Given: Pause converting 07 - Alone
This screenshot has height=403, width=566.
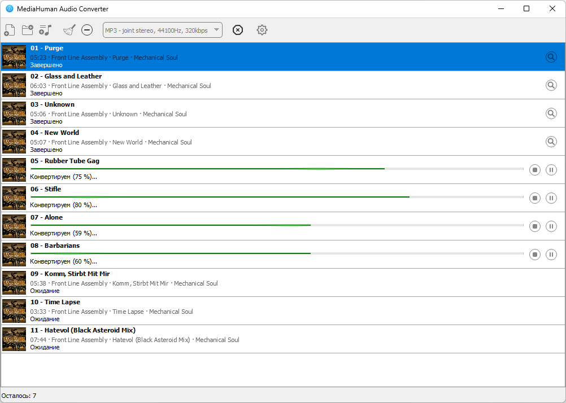Looking at the screenshot, I should coord(551,226).
